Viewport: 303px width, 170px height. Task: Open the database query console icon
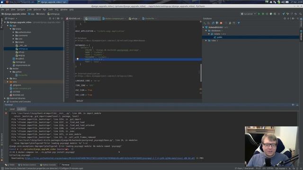(x=234, y=23)
